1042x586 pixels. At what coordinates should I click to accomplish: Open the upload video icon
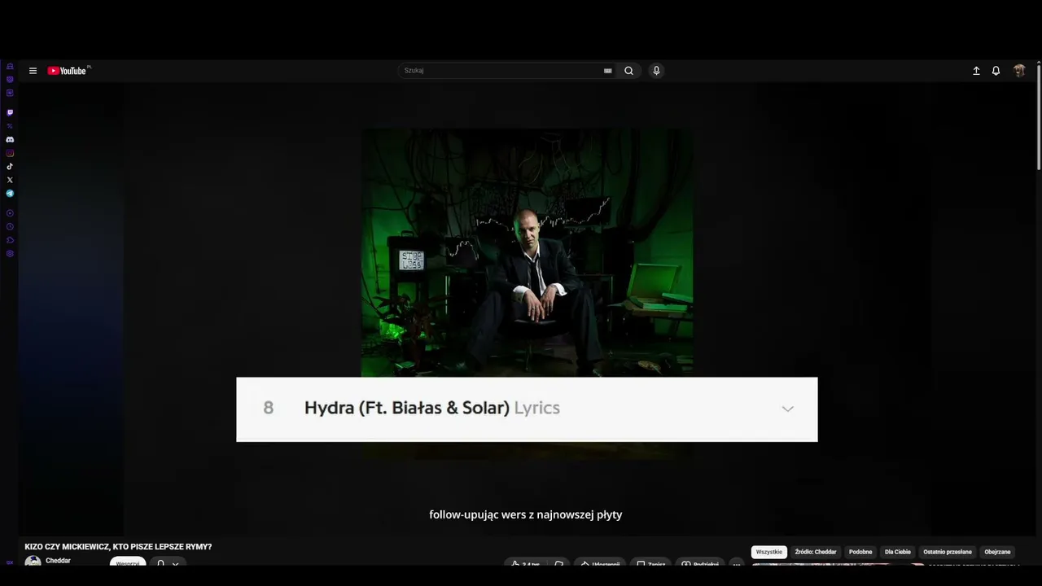[x=976, y=71]
